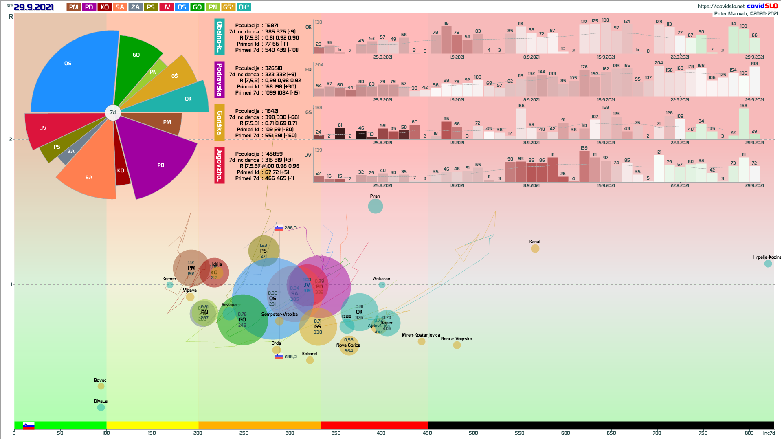782x440 pixels.
Task: Click the Divača municipality bubble
Action: (101, 407)
